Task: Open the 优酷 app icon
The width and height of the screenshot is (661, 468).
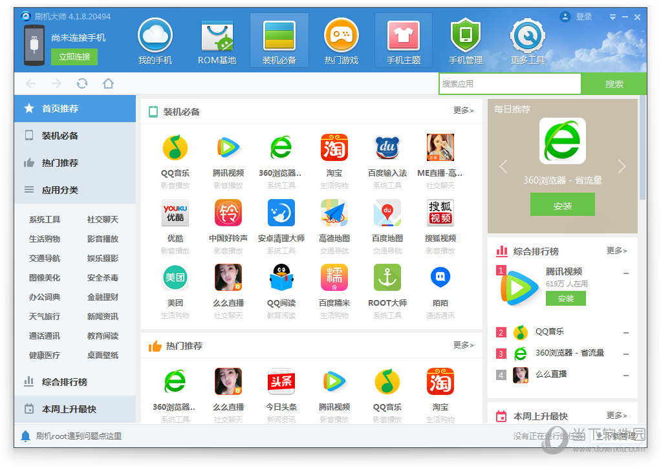Action: point(175,213)
